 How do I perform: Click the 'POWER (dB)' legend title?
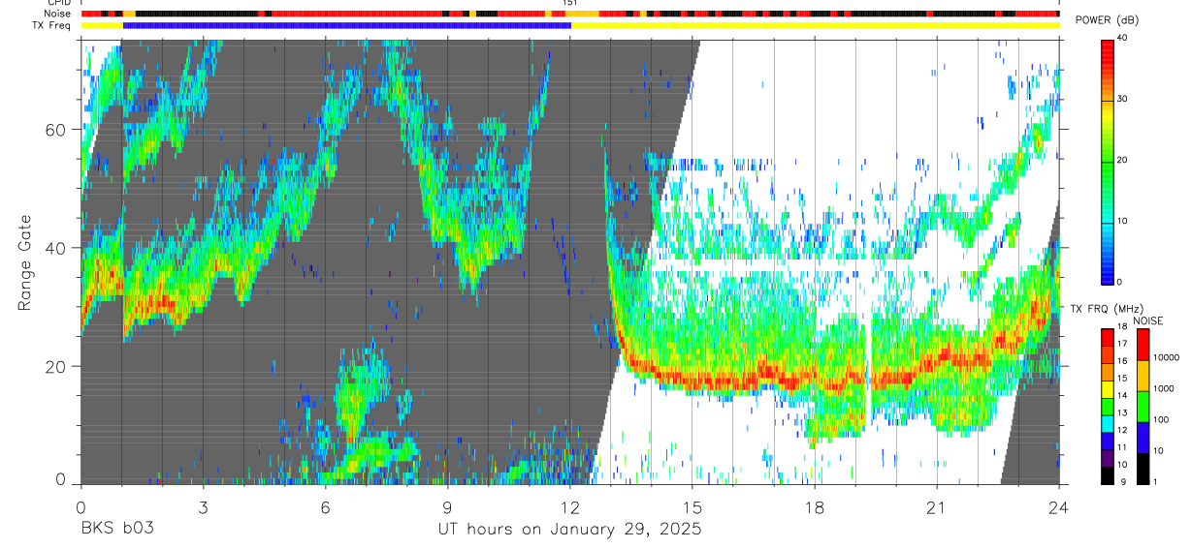pos(1108,20)
